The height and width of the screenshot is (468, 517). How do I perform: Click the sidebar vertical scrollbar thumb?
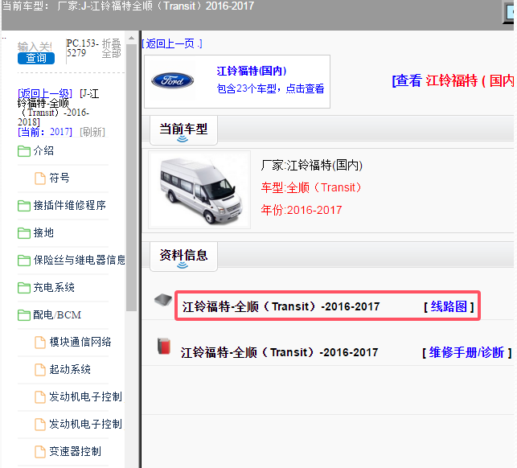(x=132, y=178)
